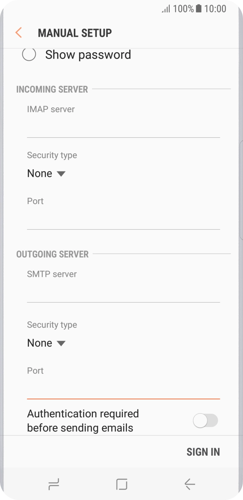Enable Show password
The width and height of the screenshot is (243, 500).
[x=29, y=54]
